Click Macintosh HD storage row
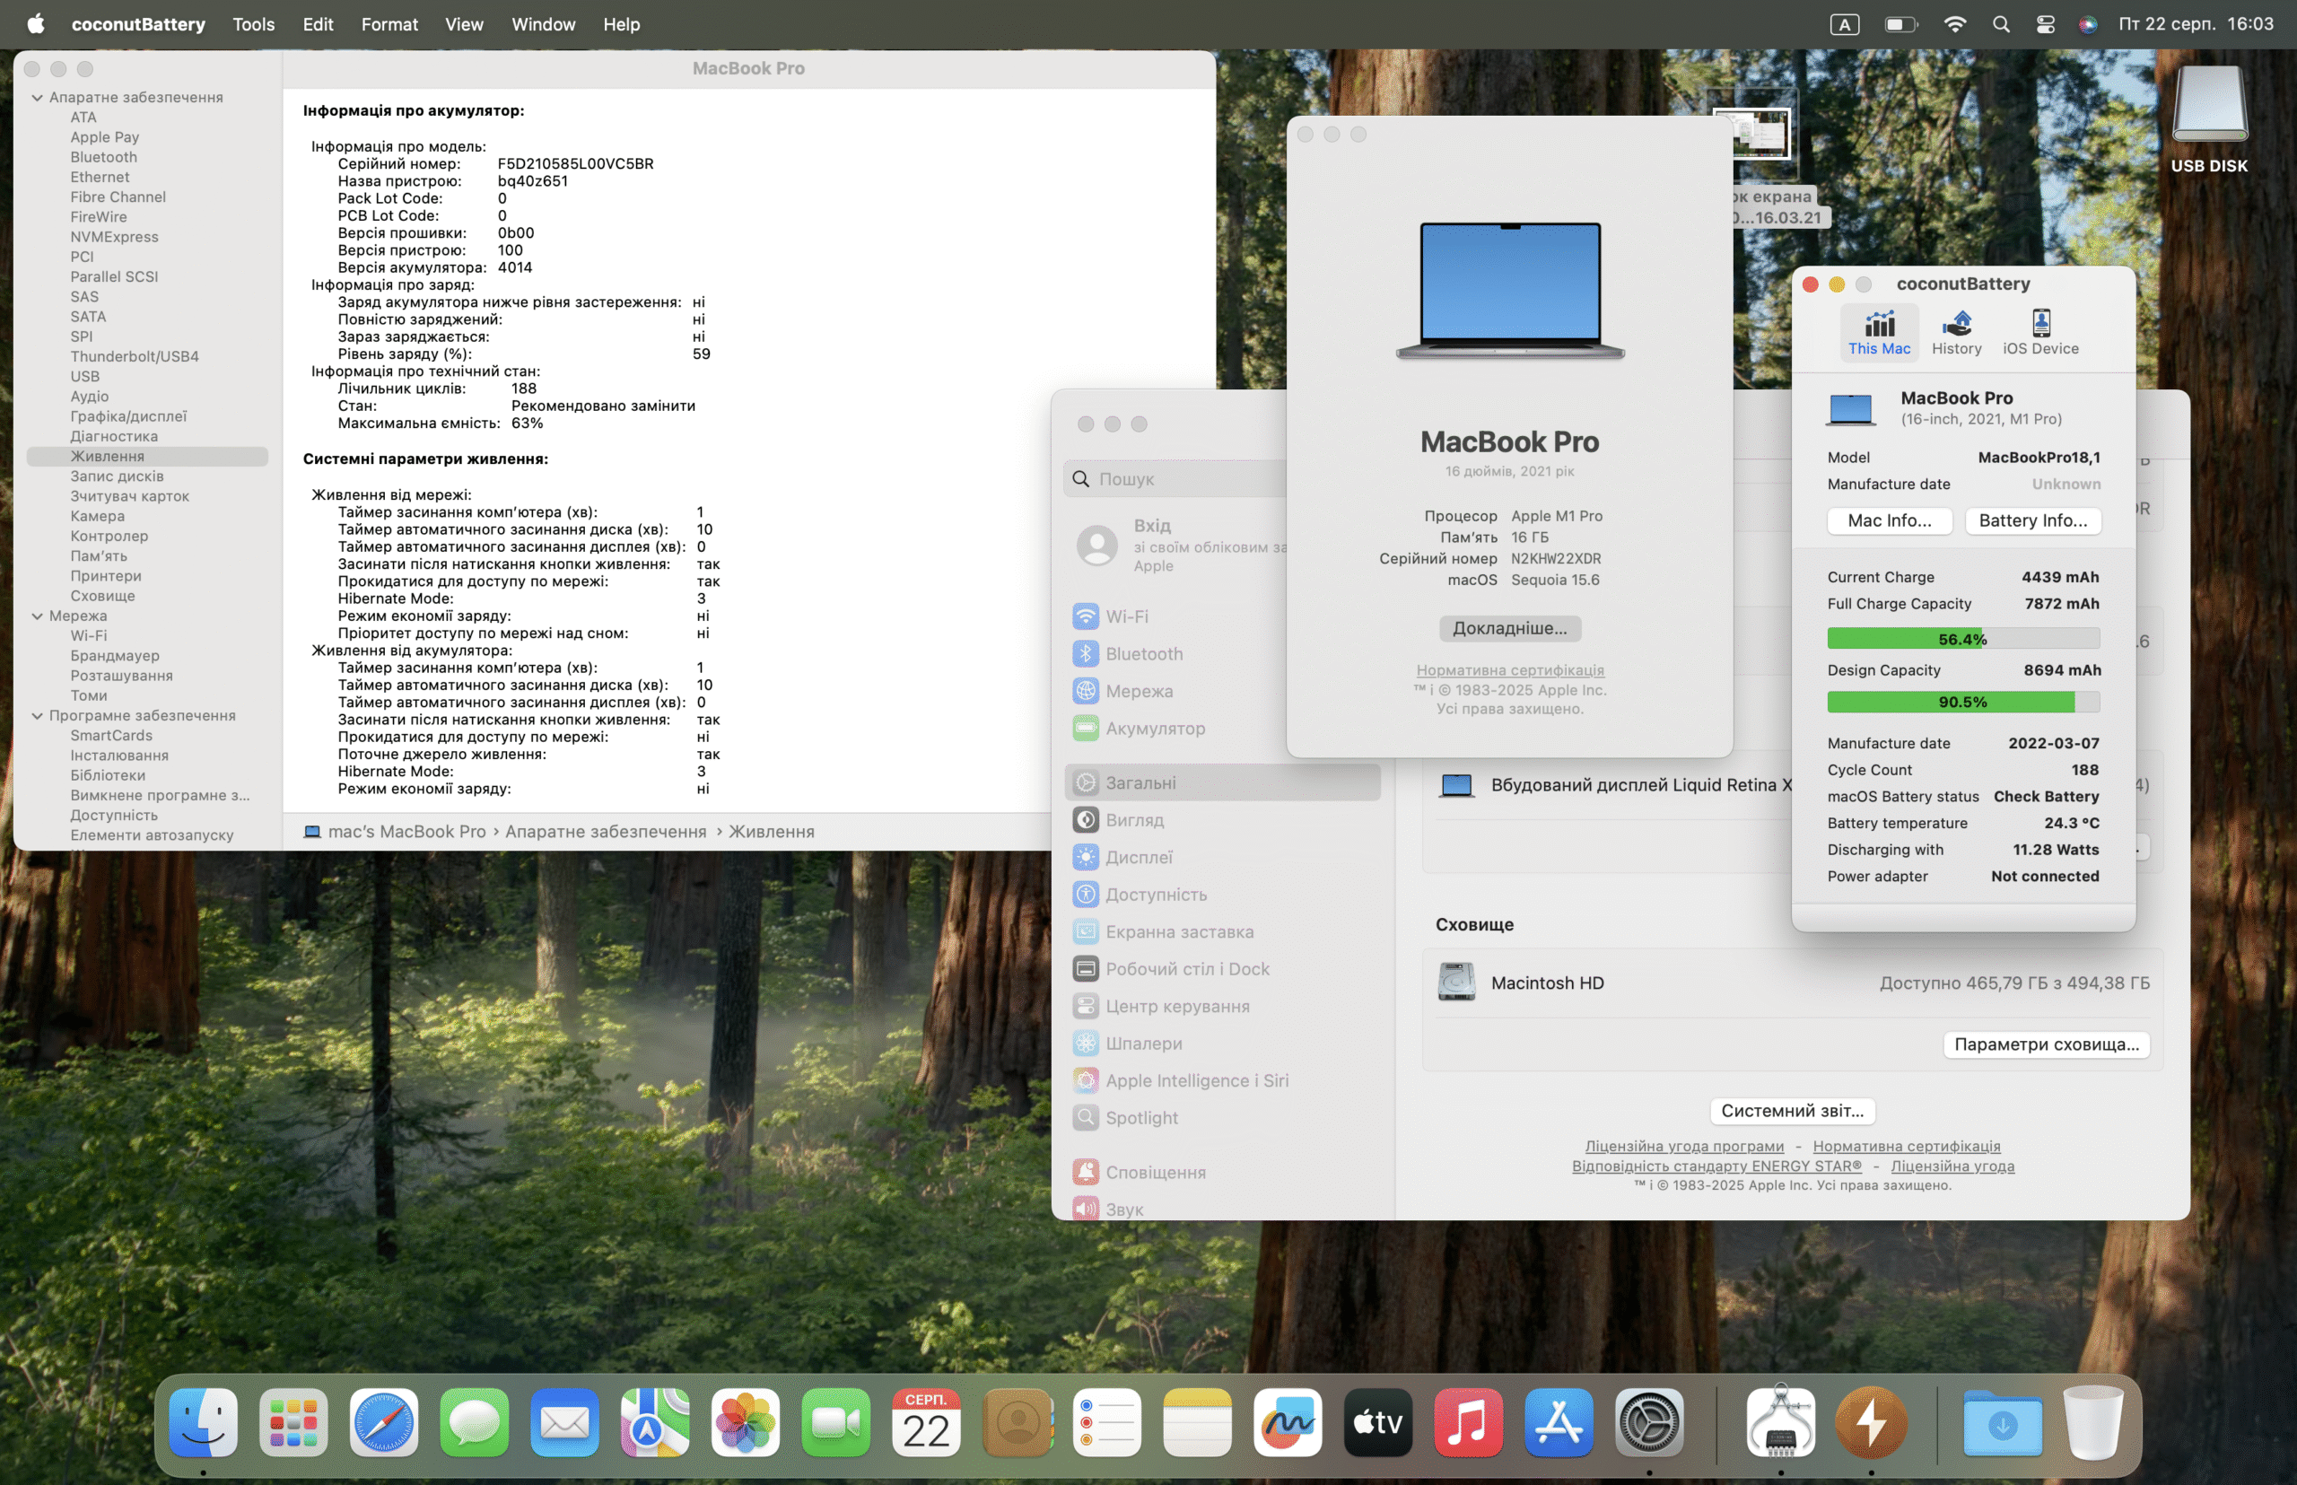The image size is (2297, 1485). [1792, 983]
